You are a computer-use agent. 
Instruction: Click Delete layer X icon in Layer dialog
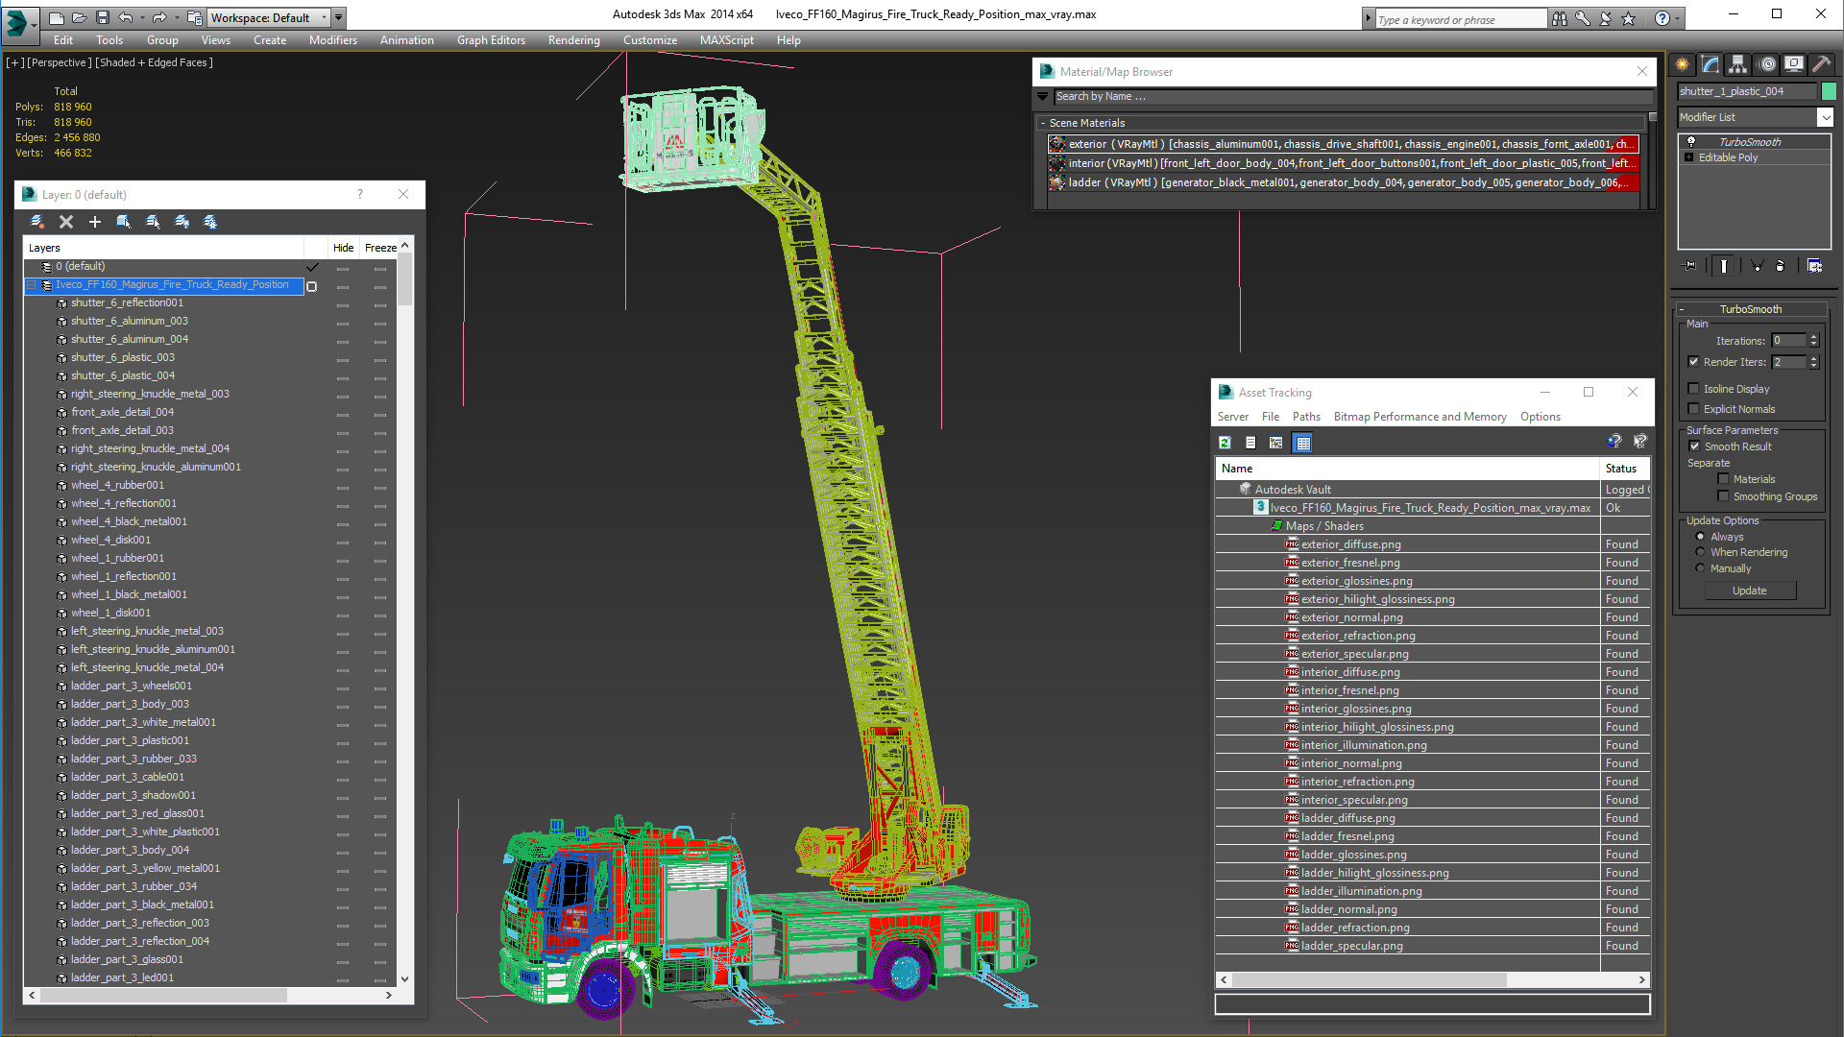[66, 222]
